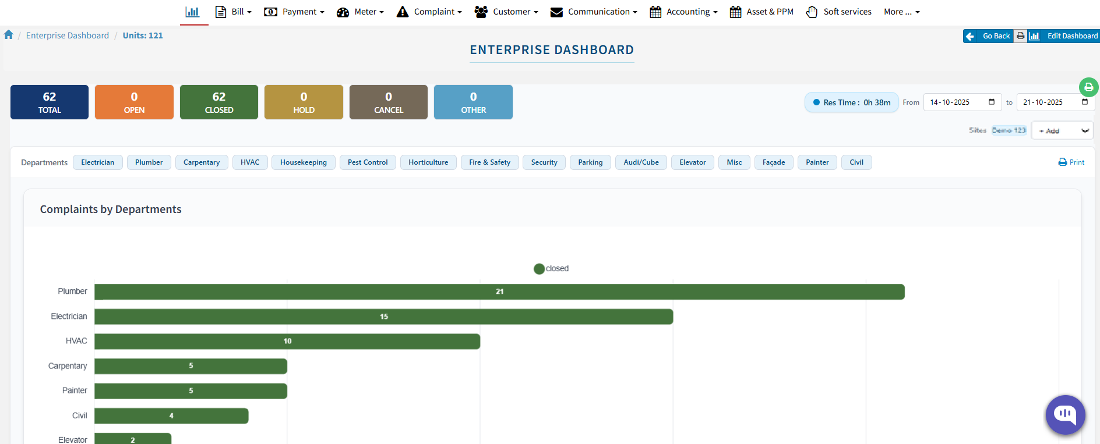
Task: Open calendar picker on From date
Action: 992,102
